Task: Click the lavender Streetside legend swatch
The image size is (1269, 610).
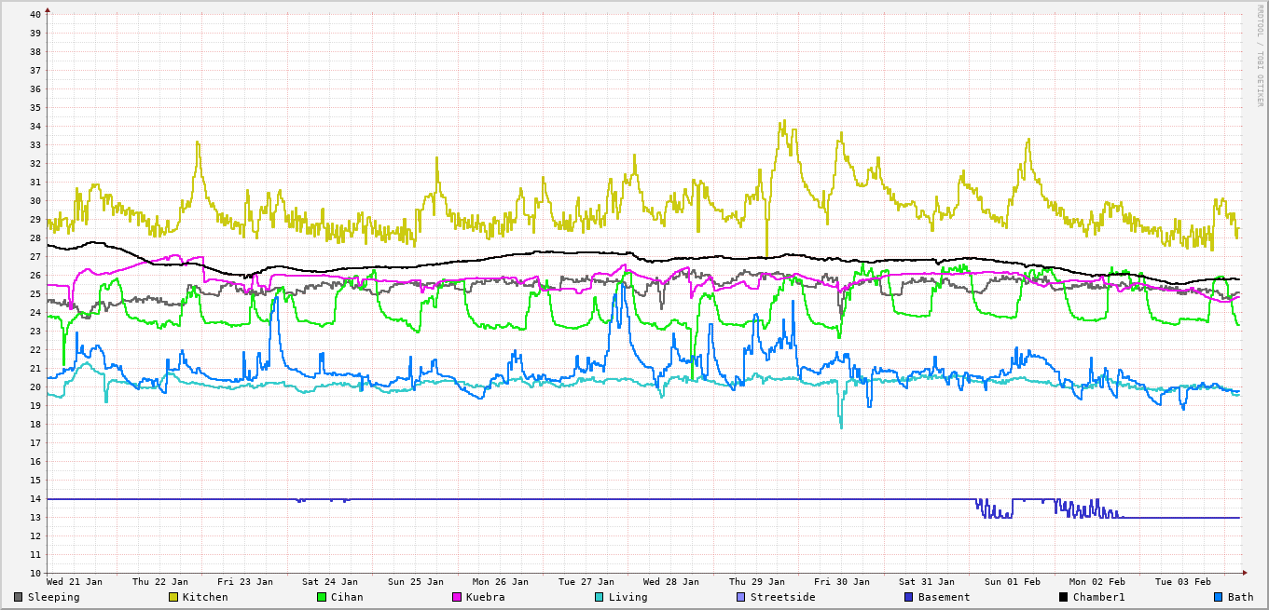Action: 741,597
